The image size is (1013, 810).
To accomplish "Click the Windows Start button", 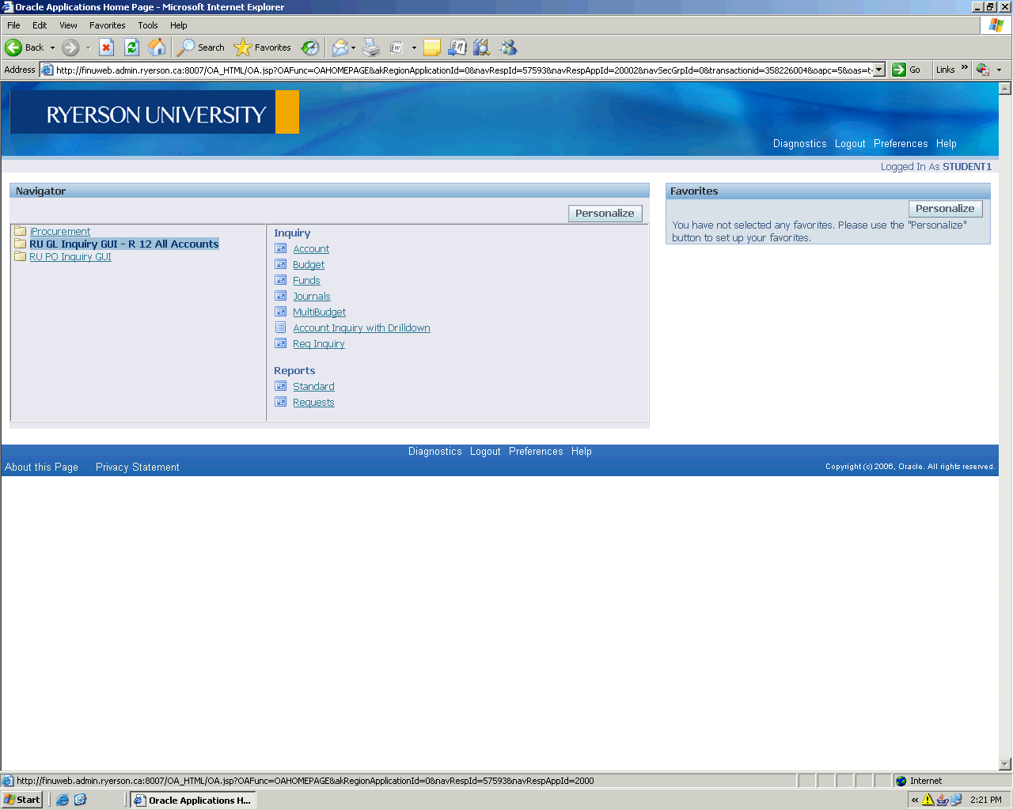I will click(x=22, y=800).
